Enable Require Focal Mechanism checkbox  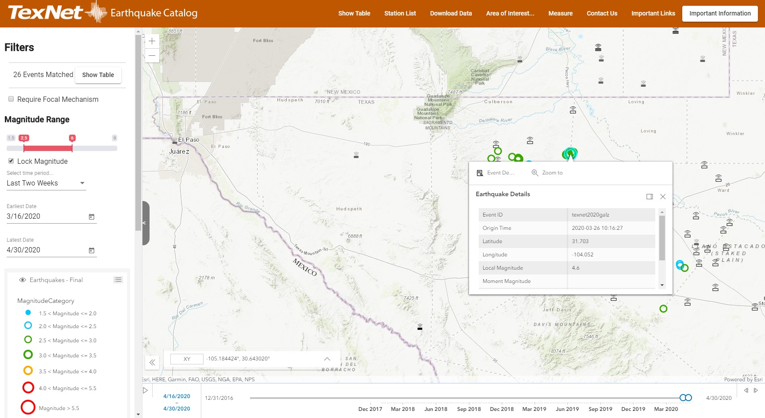click(11, 99)
